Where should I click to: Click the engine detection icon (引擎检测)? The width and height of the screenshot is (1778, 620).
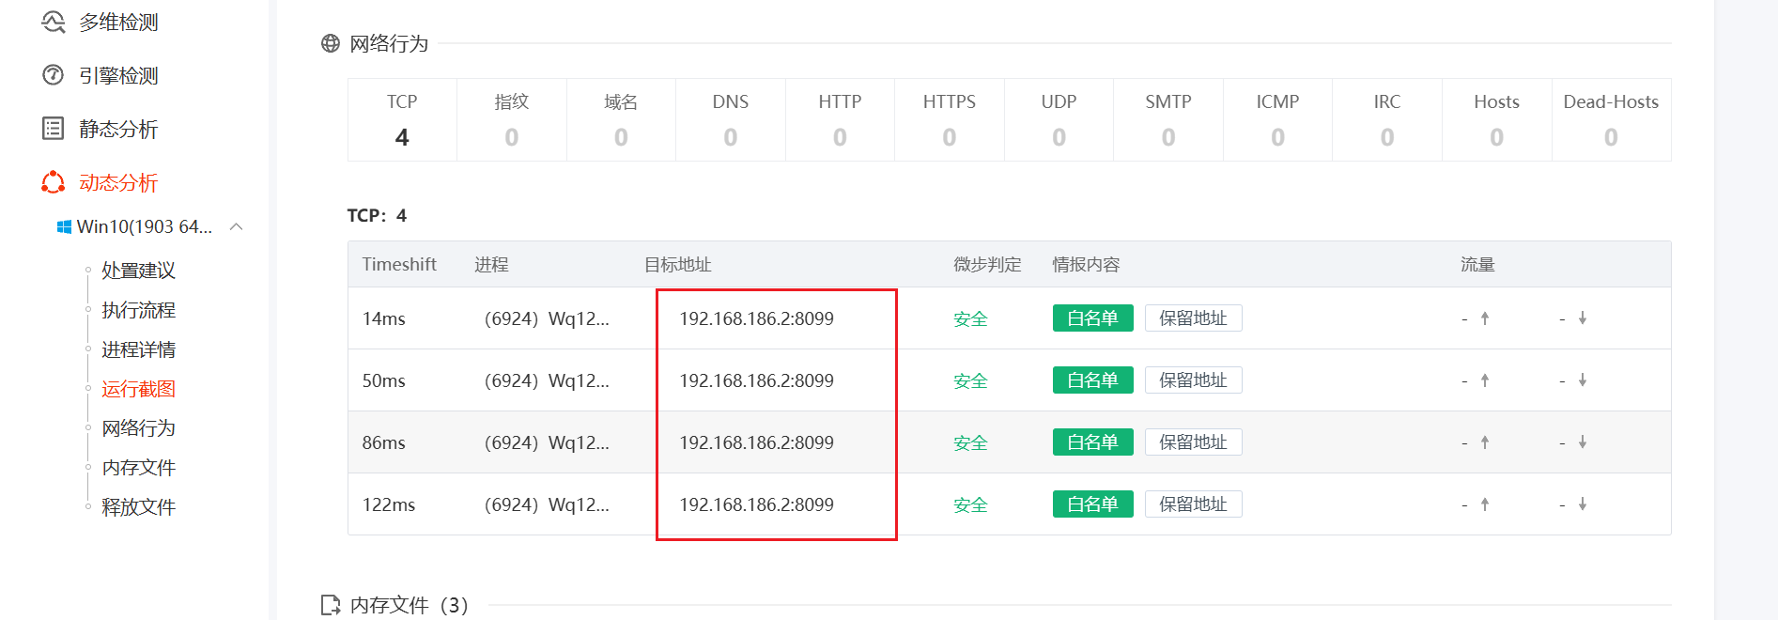click(54, 75)
